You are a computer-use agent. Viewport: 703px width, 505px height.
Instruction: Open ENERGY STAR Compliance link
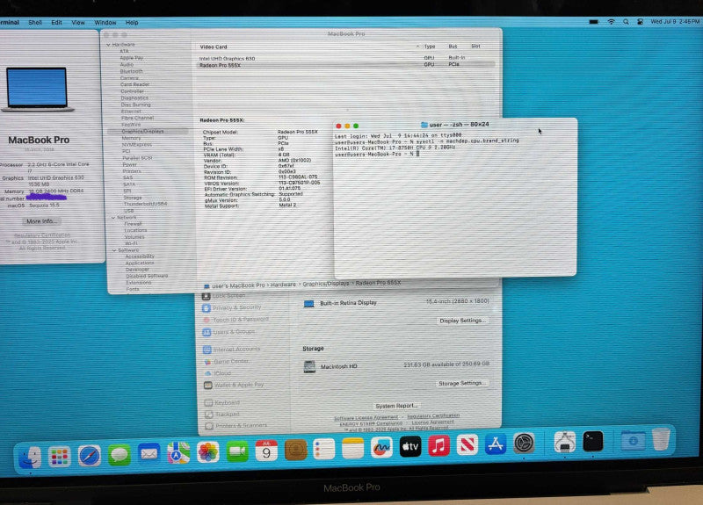(371, 423)
